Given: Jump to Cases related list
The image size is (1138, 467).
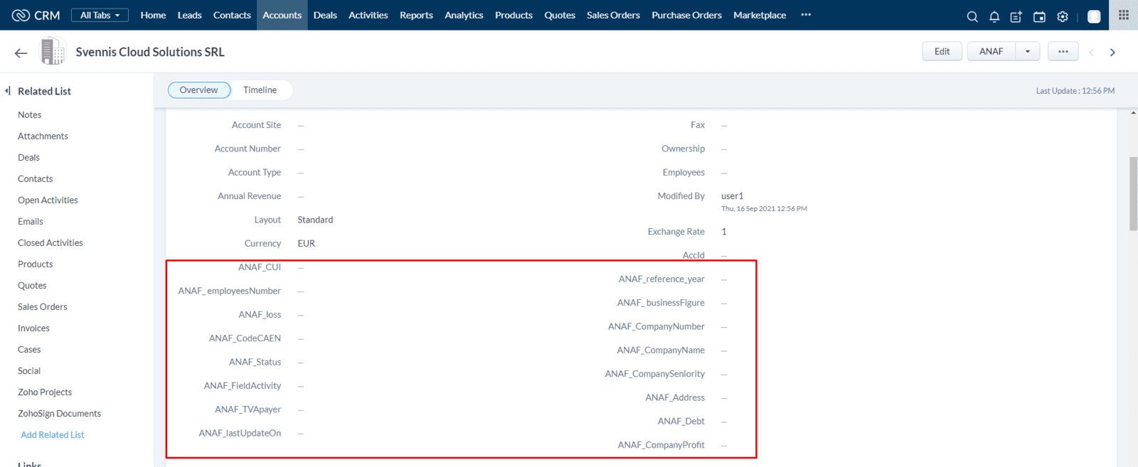Looking at the screenshot, I should pyautogui.click(x=29, y=349).
